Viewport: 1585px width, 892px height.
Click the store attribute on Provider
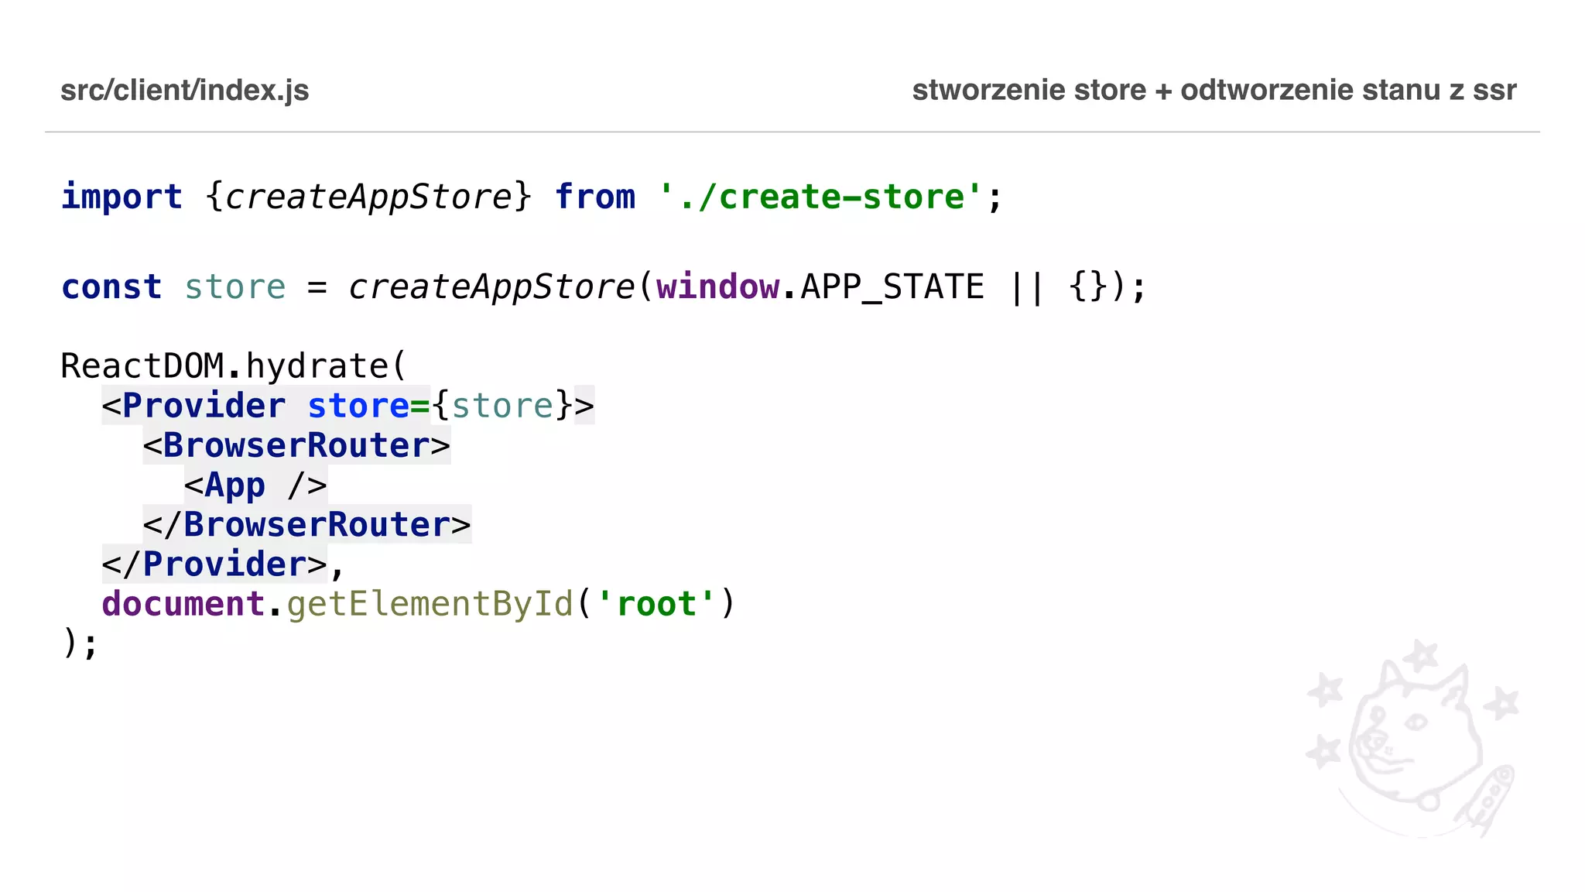click(358, 406)
